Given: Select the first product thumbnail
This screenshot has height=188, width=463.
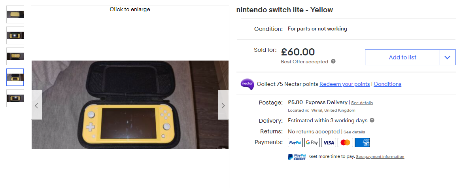Looking at the screenshot, I should pyautogui.click(x=15, y=15).
